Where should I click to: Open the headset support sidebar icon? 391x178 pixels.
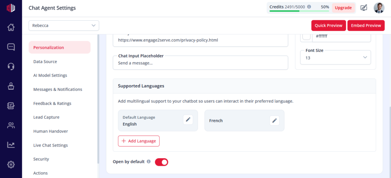11,66
